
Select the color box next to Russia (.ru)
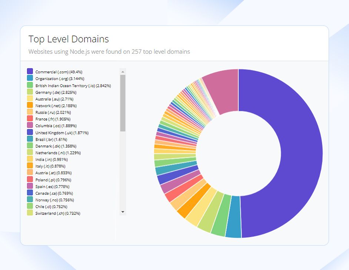[30, 112]
